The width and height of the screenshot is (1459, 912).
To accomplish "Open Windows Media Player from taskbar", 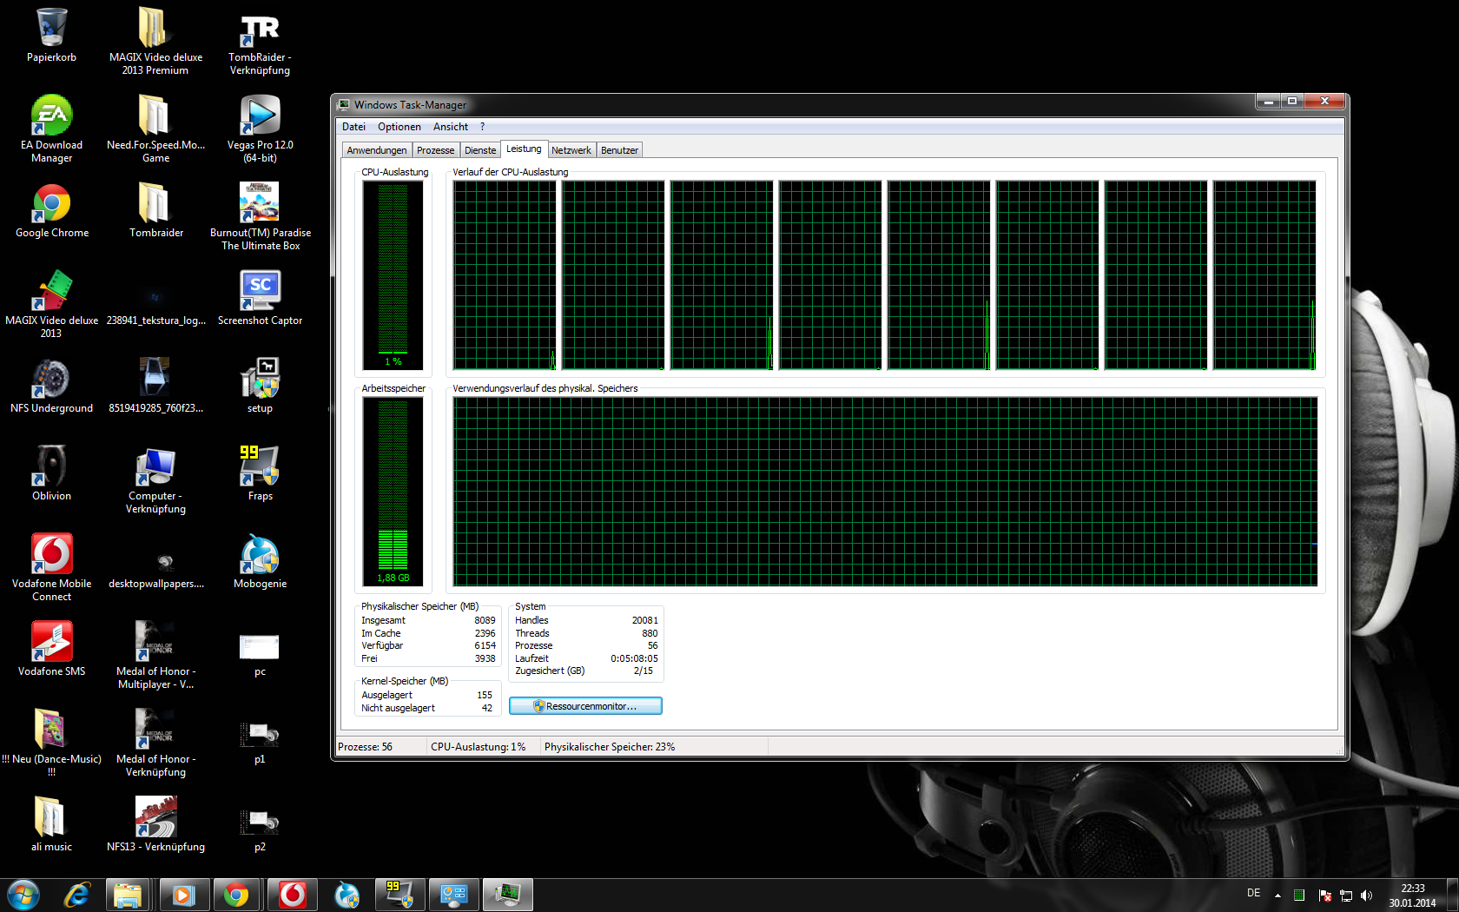I will [183, 895].
